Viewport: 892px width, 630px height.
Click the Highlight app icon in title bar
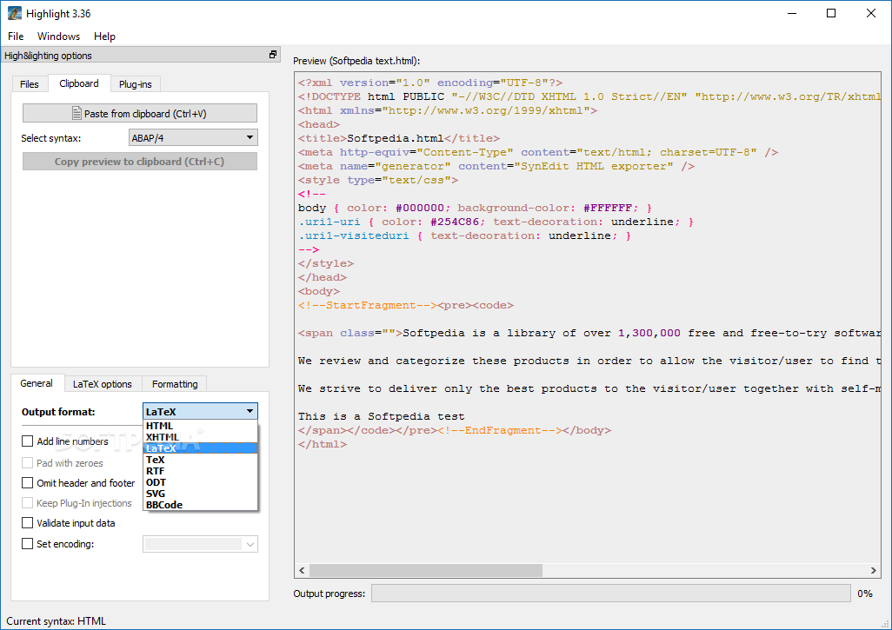[14, 13]
